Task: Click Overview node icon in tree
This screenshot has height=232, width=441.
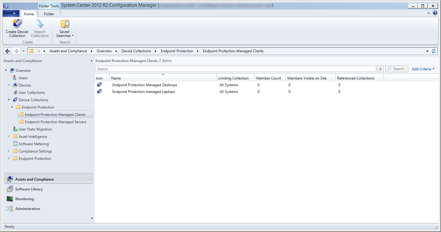Action: pos(12,71)
